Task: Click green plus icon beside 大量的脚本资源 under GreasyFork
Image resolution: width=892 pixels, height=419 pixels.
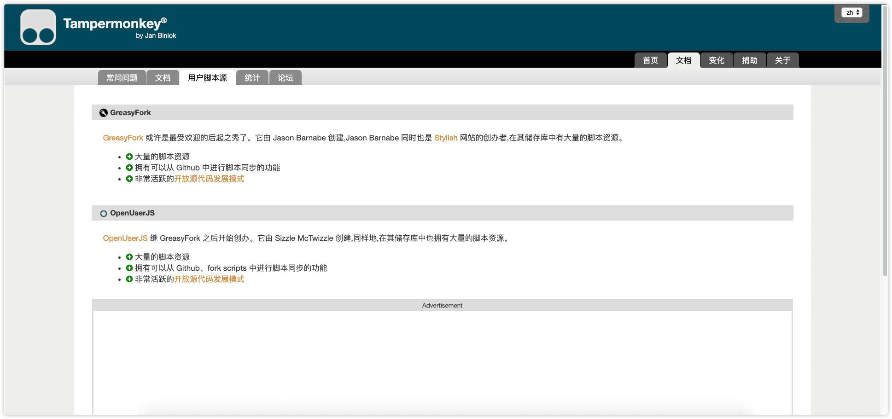Action: click(x=129, y=157)
